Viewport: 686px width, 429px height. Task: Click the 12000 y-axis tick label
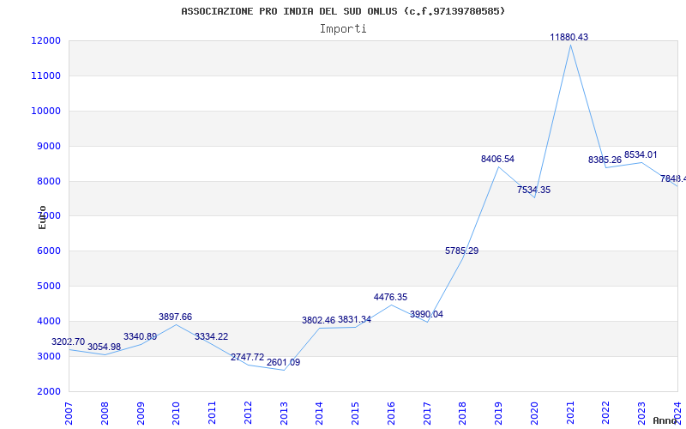click(x=45, y=40)
